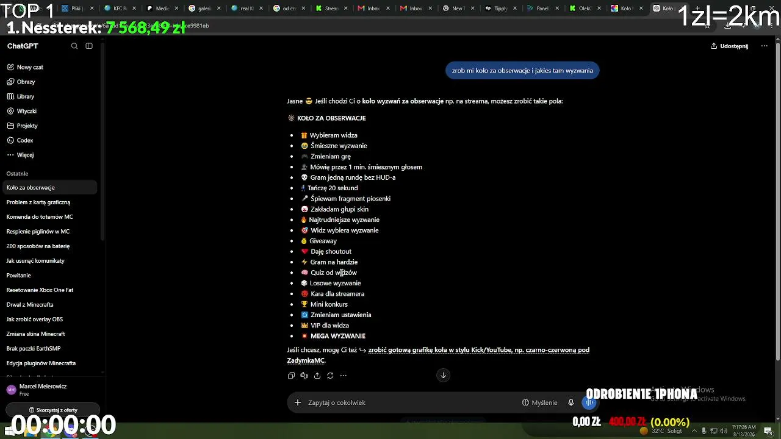Image resolution: width=781 pixels, height=439 pixels.
Task: Click KOŁO ZA OBSERWACJE heading
Action: (x=331, y=118)
